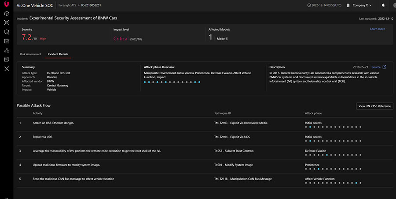Screen dimensions: 396x199
Task: Open the chart report sidebar icon
Action: pos(7,41)
